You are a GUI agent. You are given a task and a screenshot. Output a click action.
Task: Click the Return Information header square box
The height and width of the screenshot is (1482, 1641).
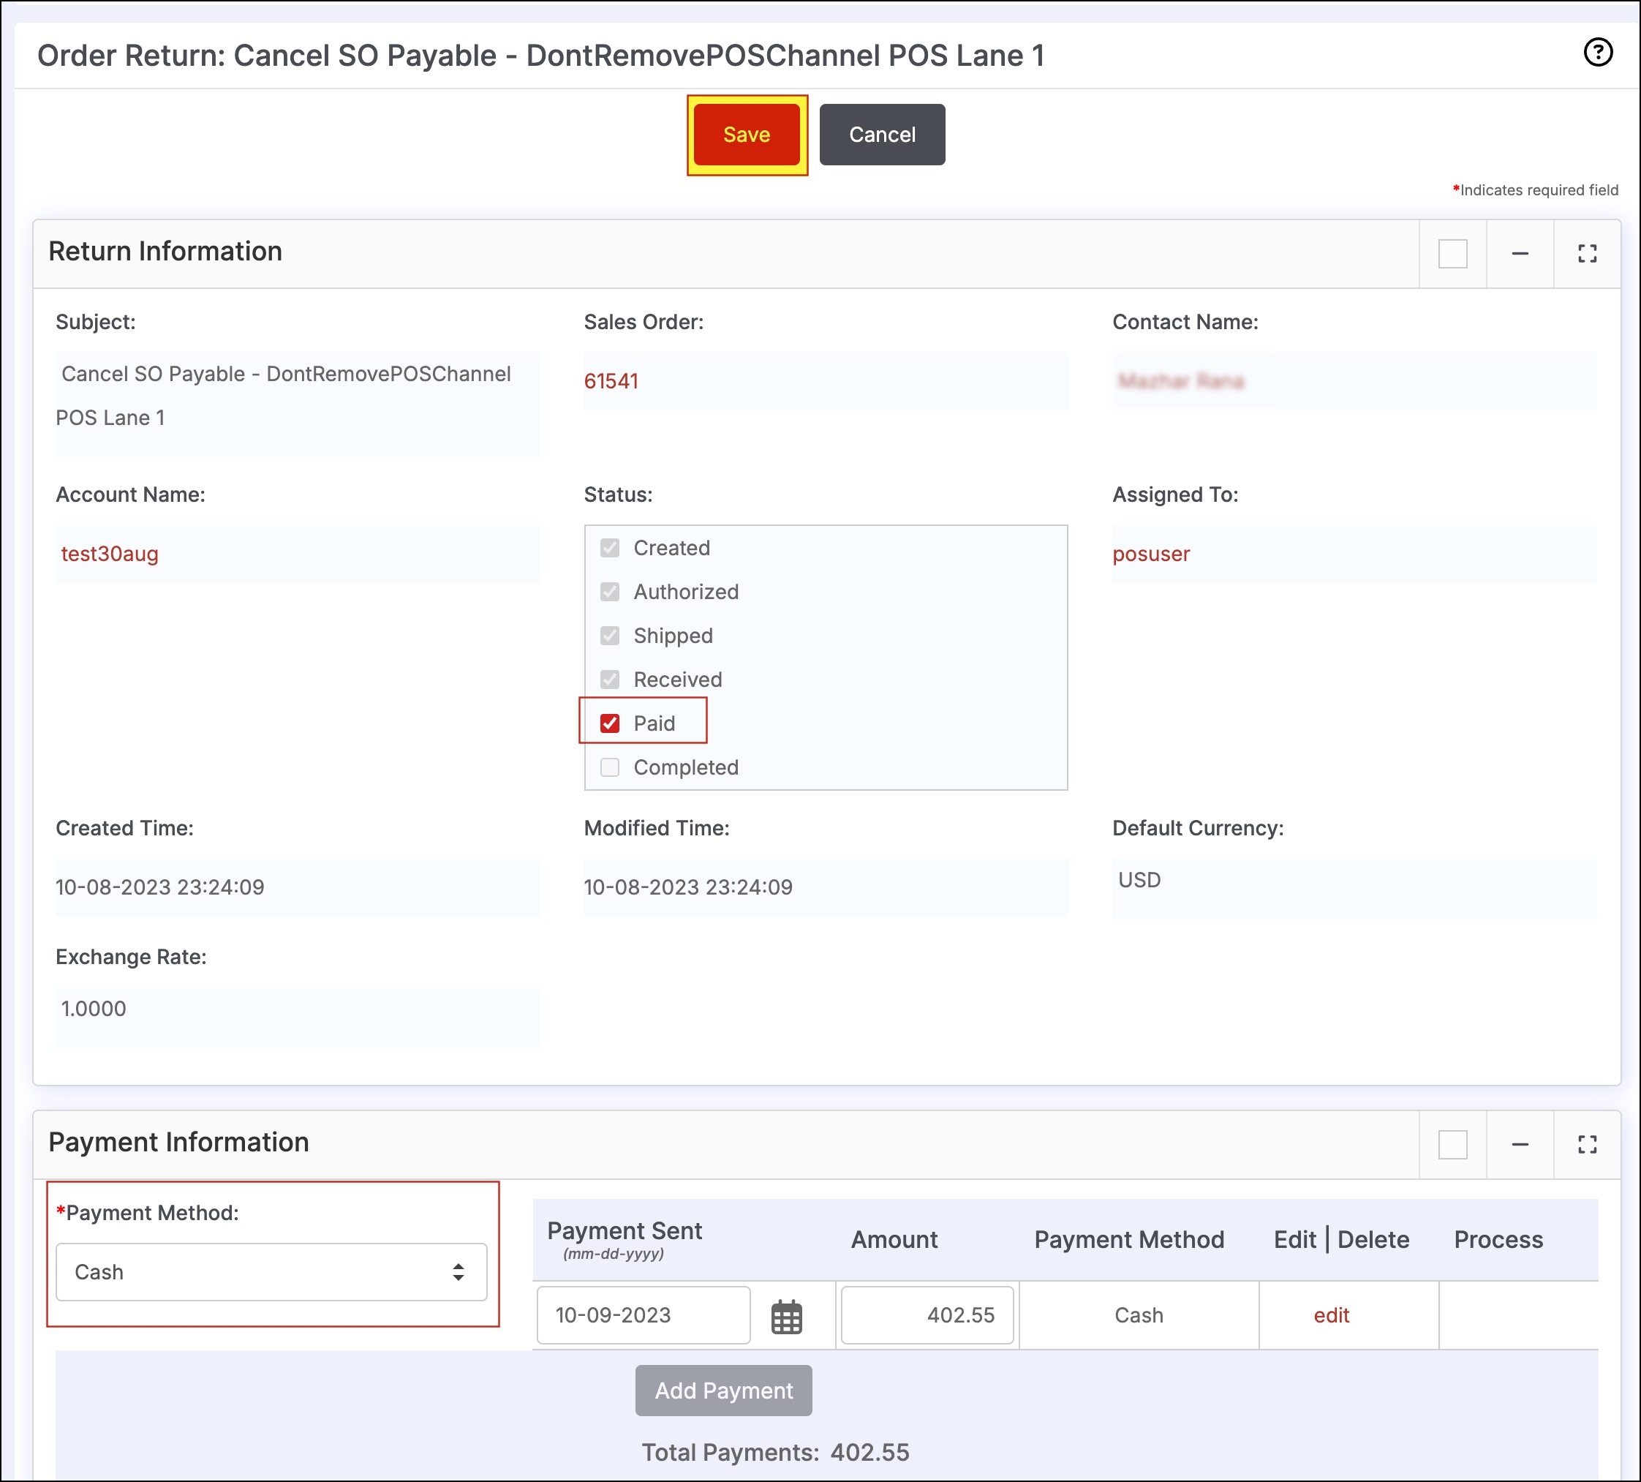tap(1452, 253)
